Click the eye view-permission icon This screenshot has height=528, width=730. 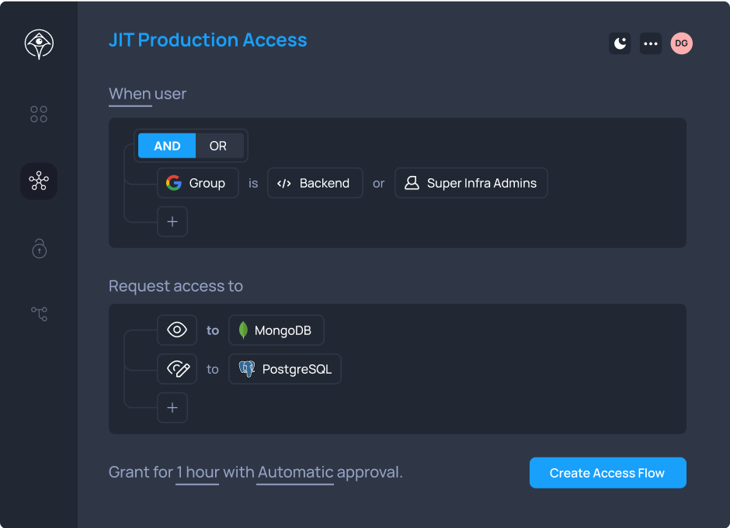pos(177,330)
